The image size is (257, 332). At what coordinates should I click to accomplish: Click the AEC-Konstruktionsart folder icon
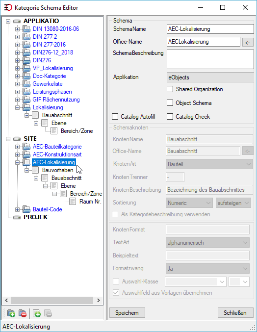pyautogui.click(x=26, y=154)
